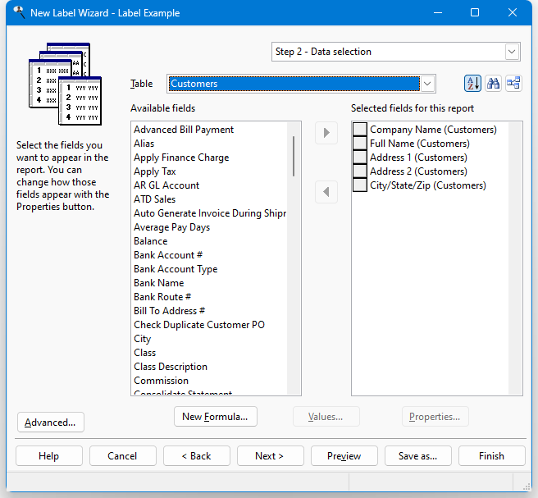The image size is (538, 498).
Task: Select Auto Generate Invoice During Shipment field
Action: (x=210, y=213)
